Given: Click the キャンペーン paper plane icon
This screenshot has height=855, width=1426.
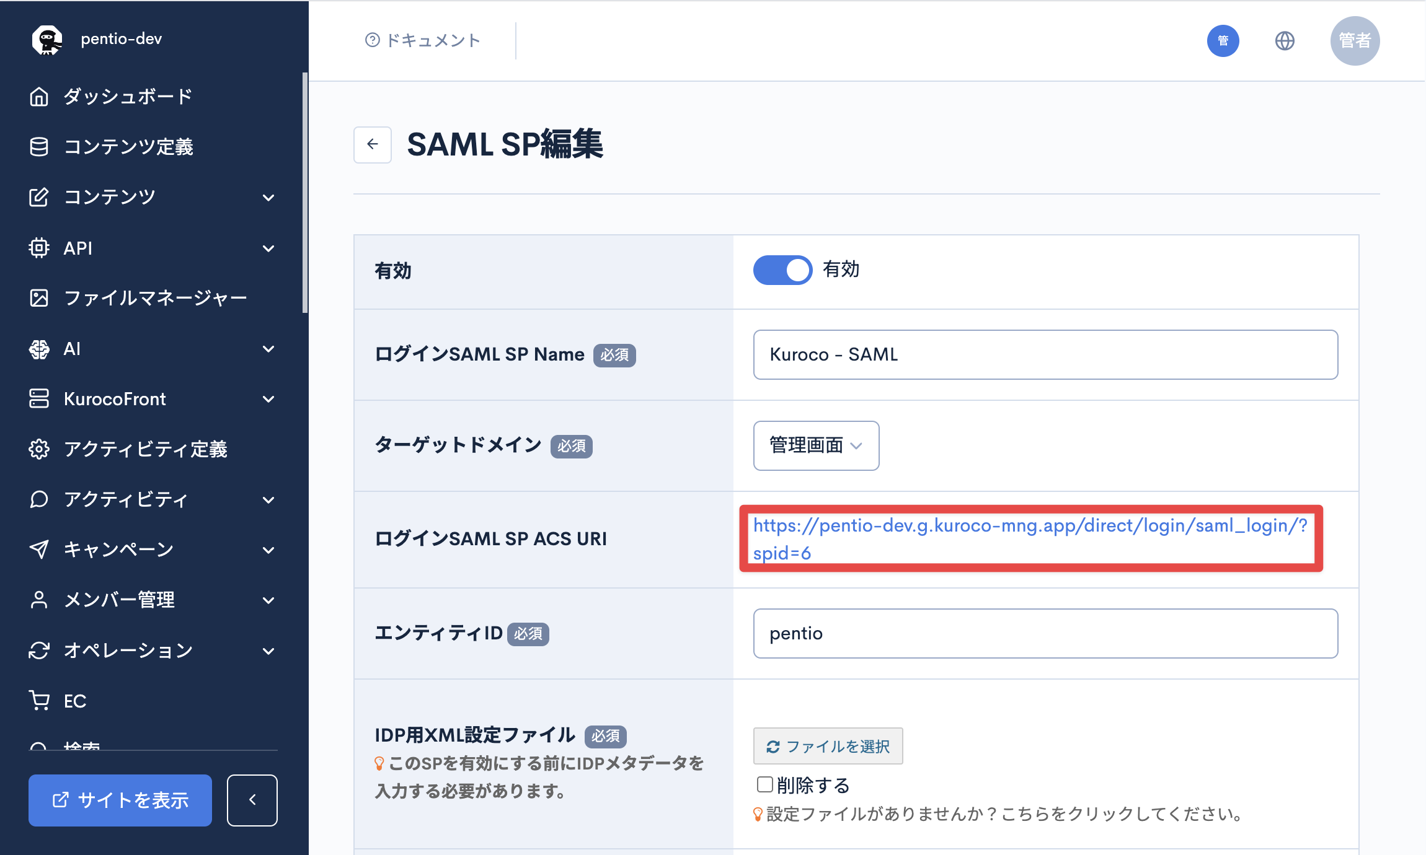Looking at the screenshot, I should tap(39, 550).
